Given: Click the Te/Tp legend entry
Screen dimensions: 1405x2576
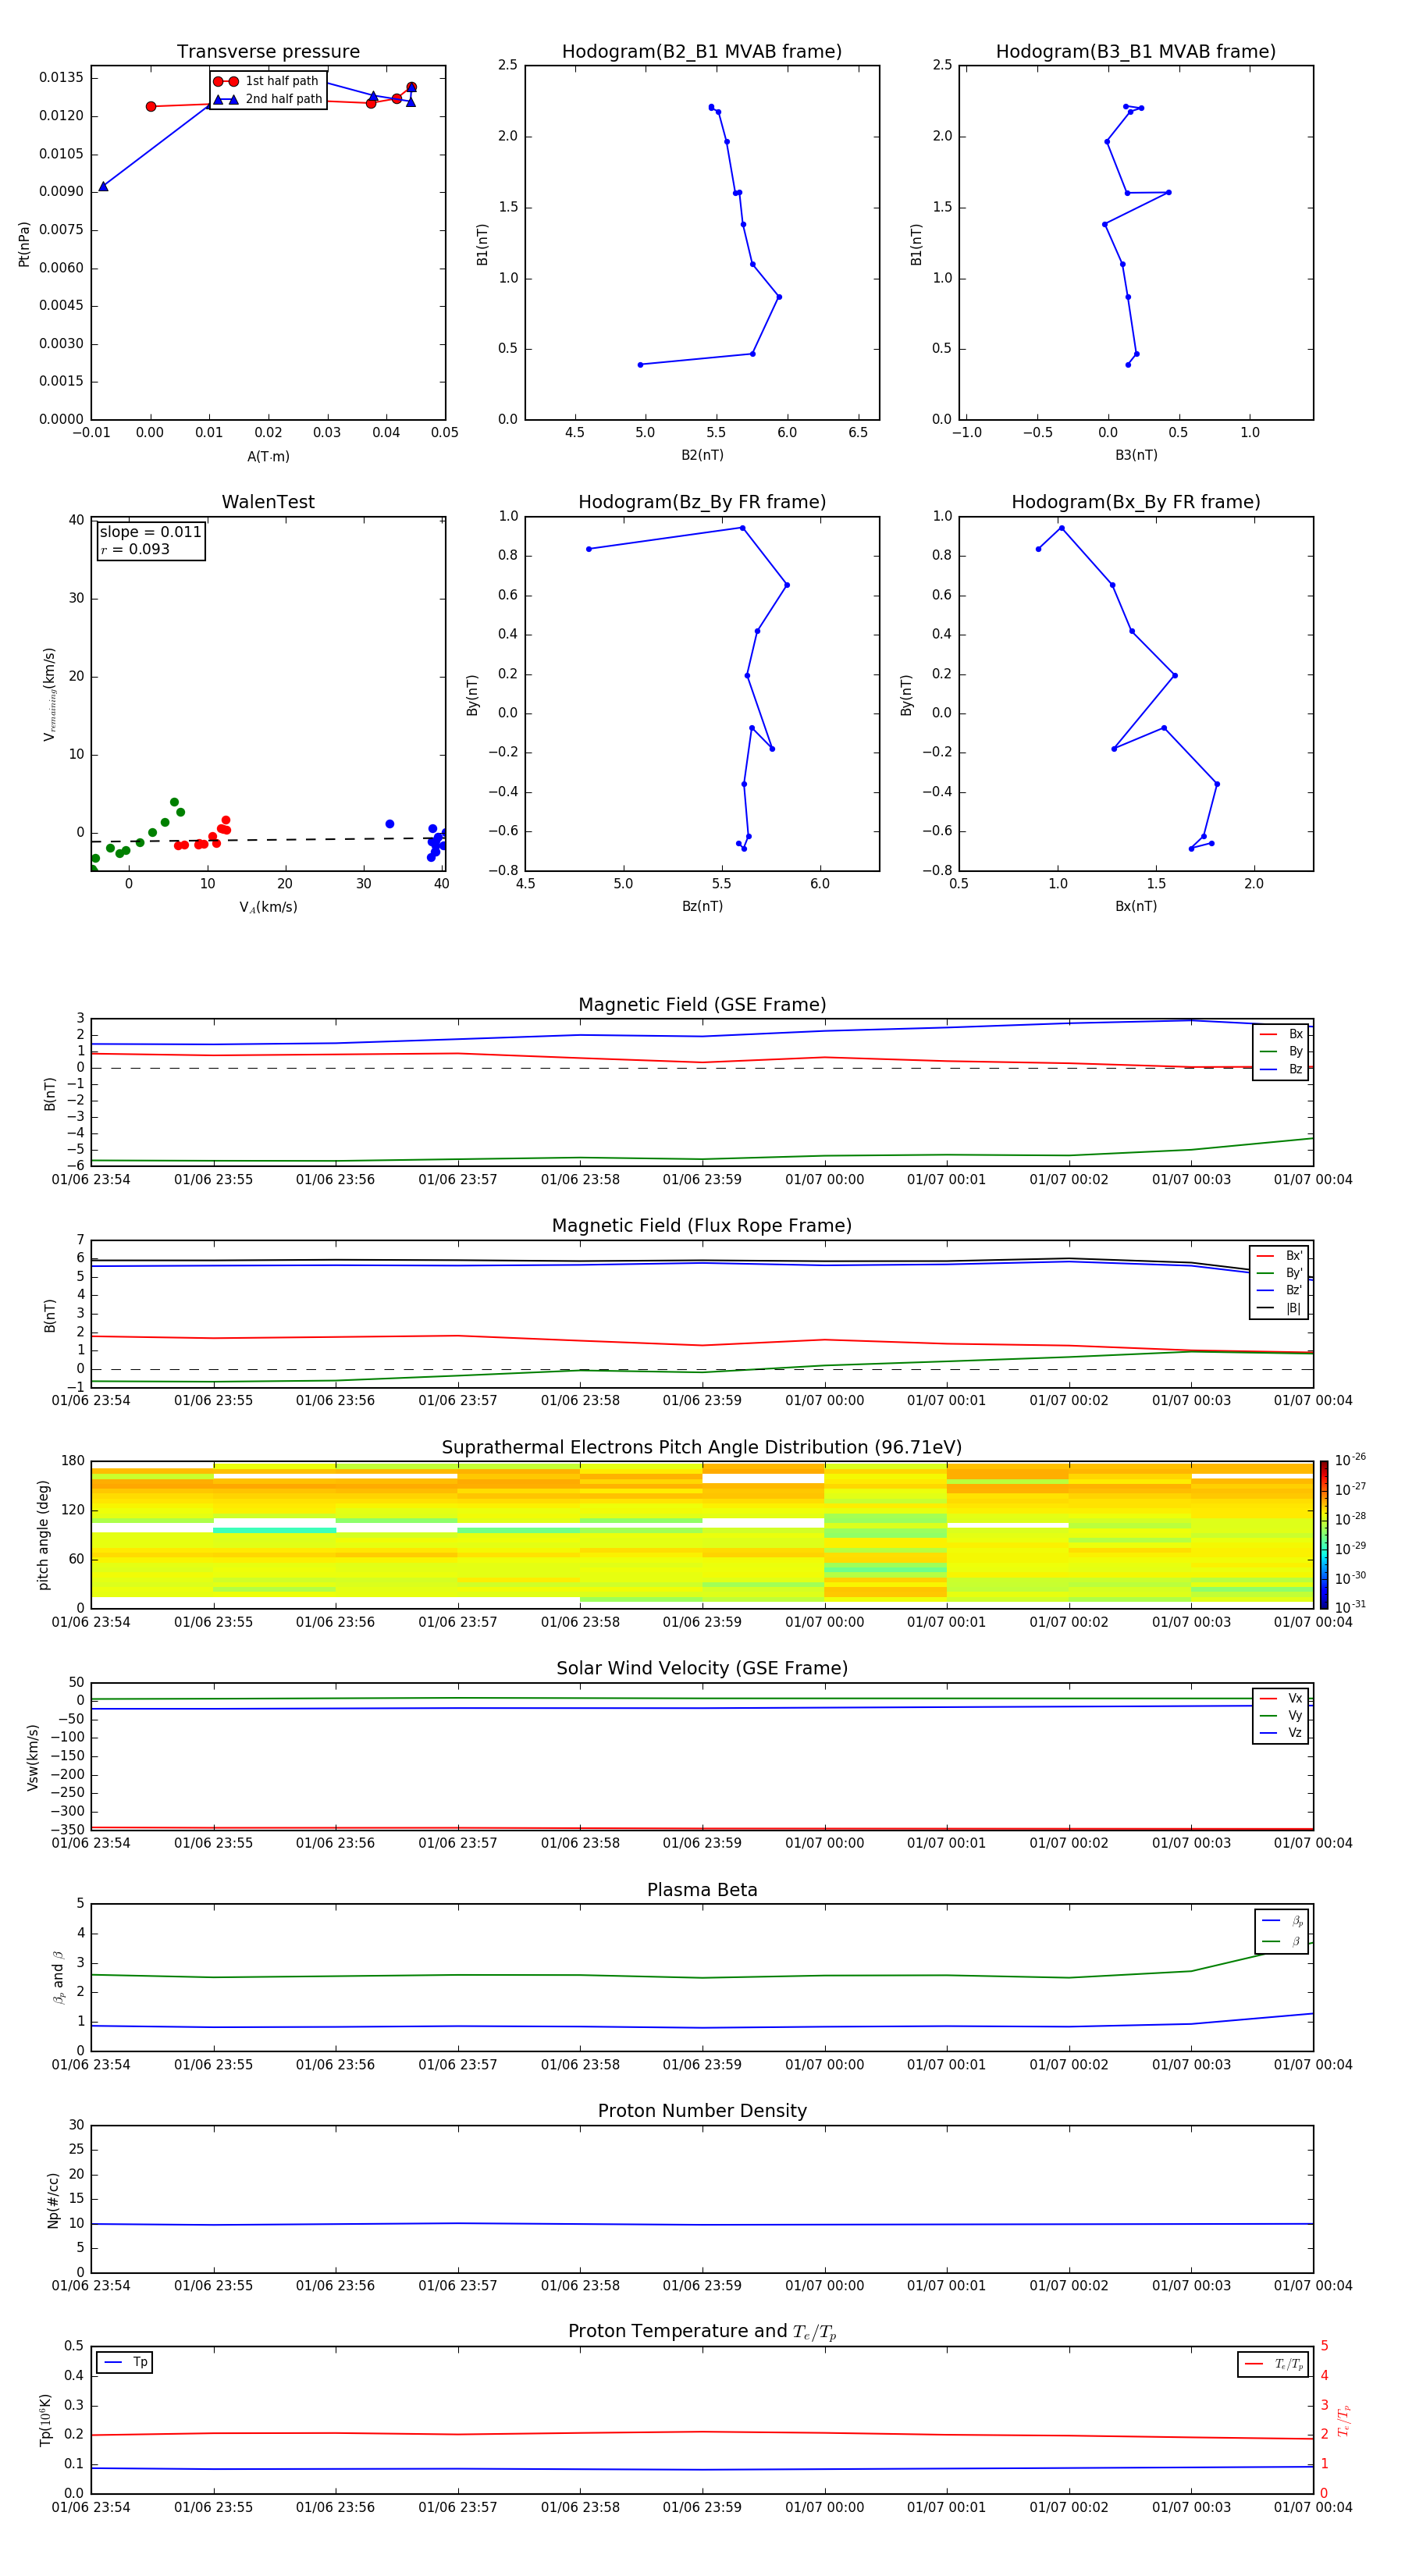Looking at the screenshot, I should [x=1273, y=2364].
